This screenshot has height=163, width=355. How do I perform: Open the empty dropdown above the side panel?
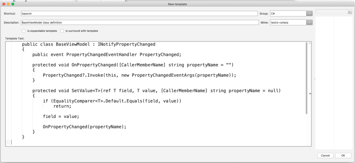pyautogui.click(x=334, y=12)
